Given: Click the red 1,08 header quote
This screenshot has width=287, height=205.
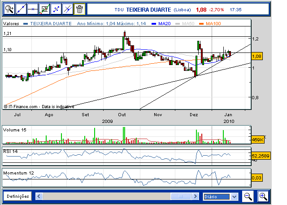Looking at the screenshot, I should coord(201,10).
